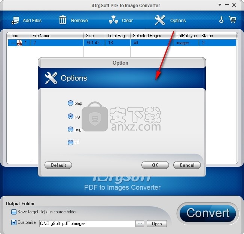The height and width of the screenshot is (234, 244).
Task: Click the Selected Pages column header
Action: [152, 36]
